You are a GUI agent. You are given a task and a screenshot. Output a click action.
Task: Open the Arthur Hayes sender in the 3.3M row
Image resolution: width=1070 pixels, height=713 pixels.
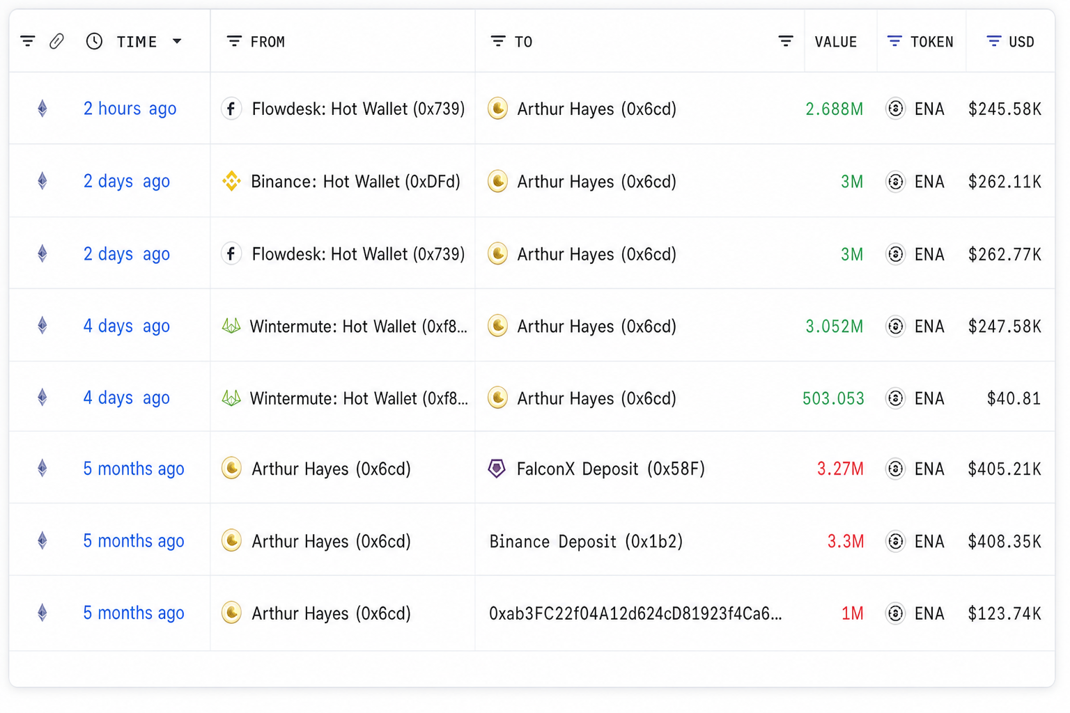click(331, 541)
